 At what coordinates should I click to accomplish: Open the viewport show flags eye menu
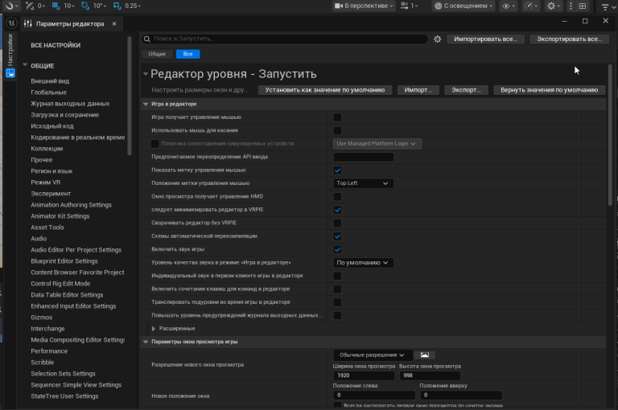[x=509, y=6]
